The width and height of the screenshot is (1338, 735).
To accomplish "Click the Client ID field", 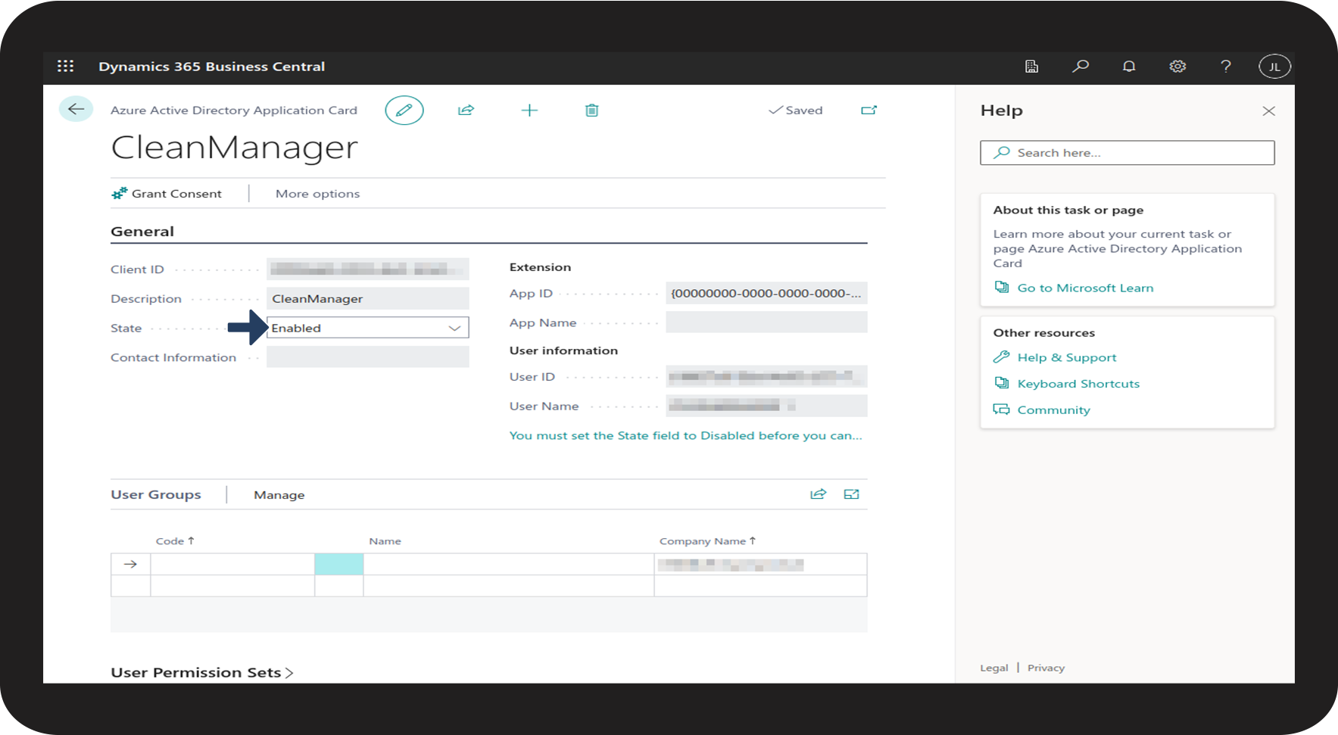I will pyautogui.click(x=368, y=269).
